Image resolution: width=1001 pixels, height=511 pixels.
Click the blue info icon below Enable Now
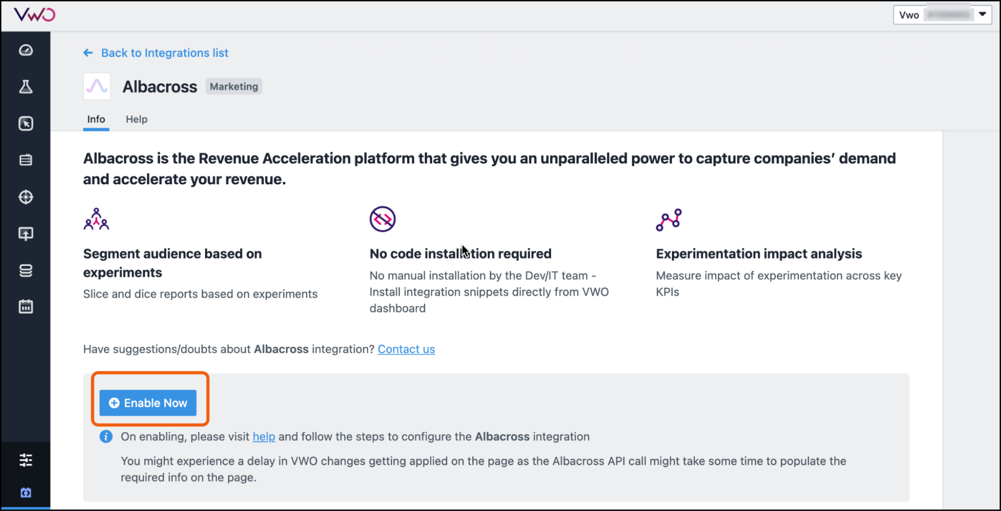106,437
